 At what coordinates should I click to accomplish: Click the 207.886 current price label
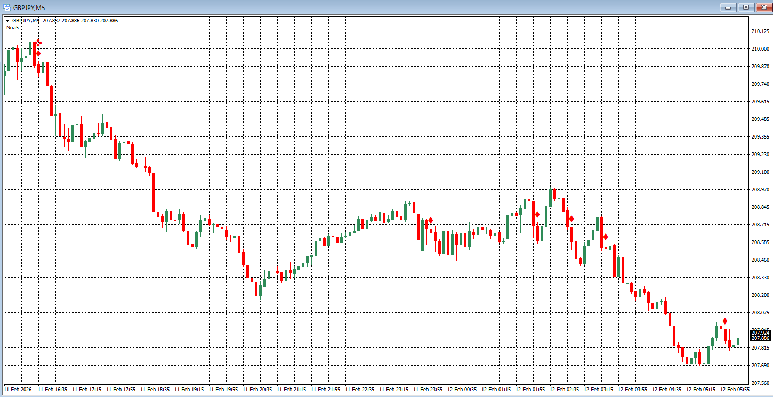761,338
